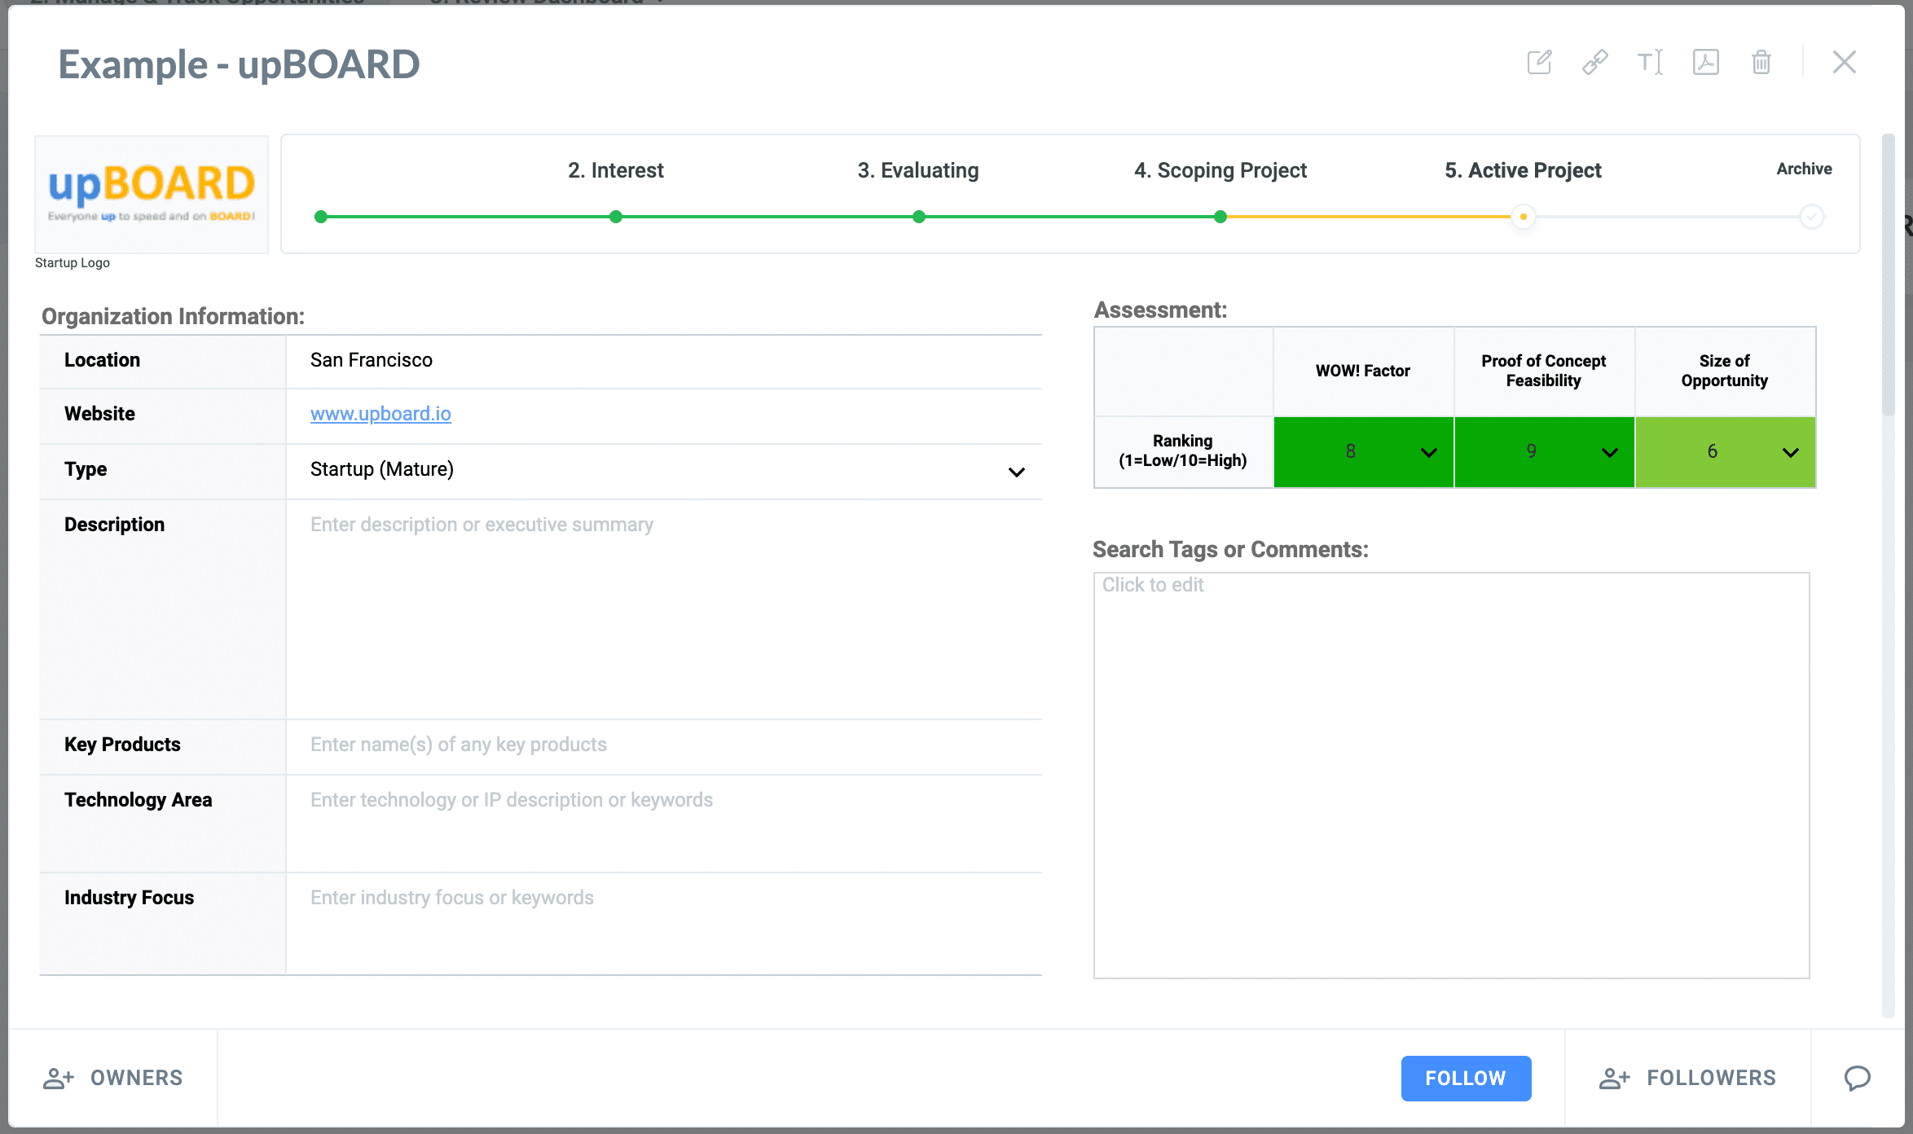
Task: Select the 2. Interest stage
Action: tap(616, 170)
